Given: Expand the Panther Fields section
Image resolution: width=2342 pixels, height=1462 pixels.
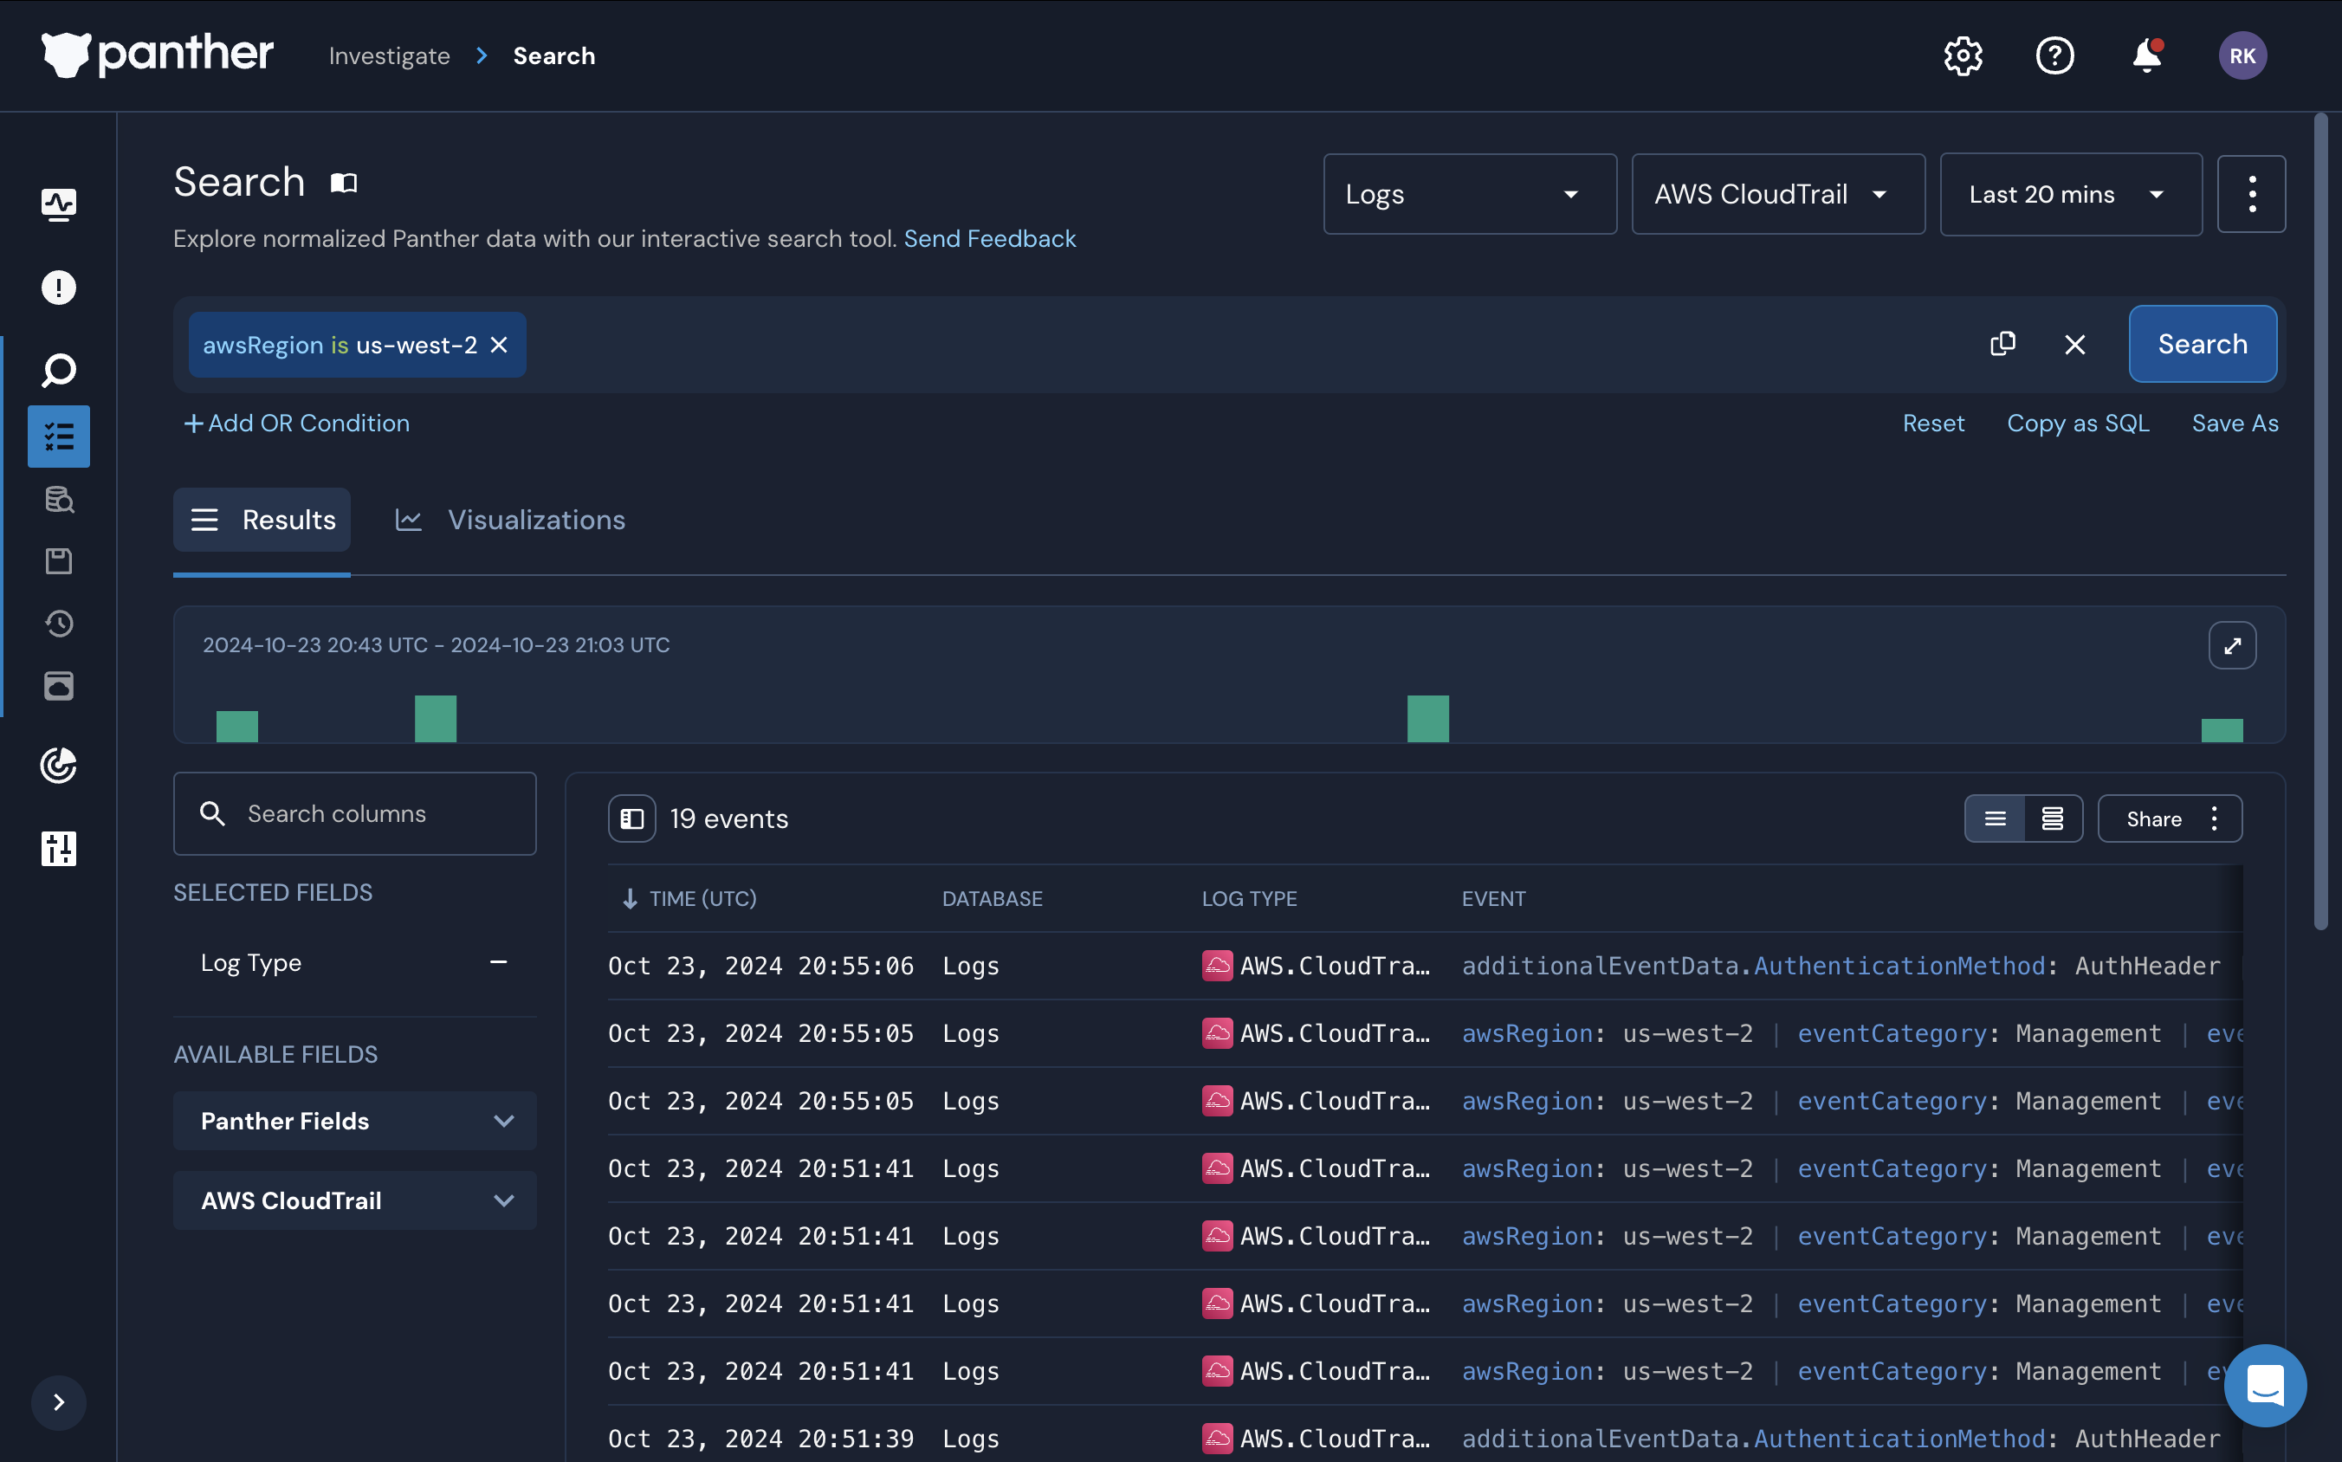Looking at the screenshot, I should [355, 1121].
